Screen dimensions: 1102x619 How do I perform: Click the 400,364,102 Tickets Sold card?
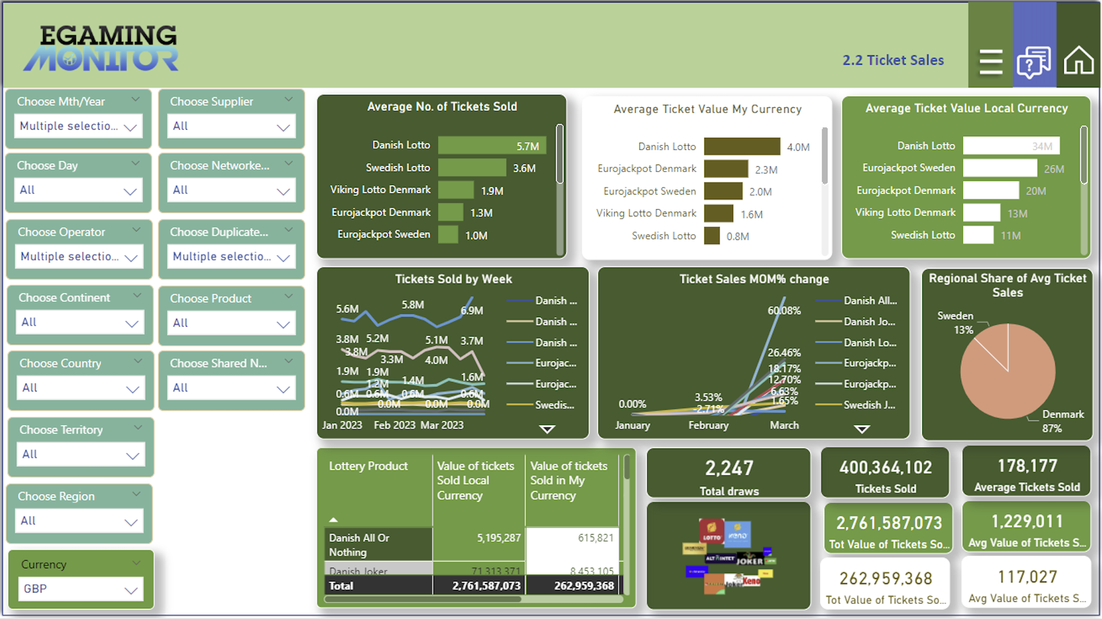(885, 473)
